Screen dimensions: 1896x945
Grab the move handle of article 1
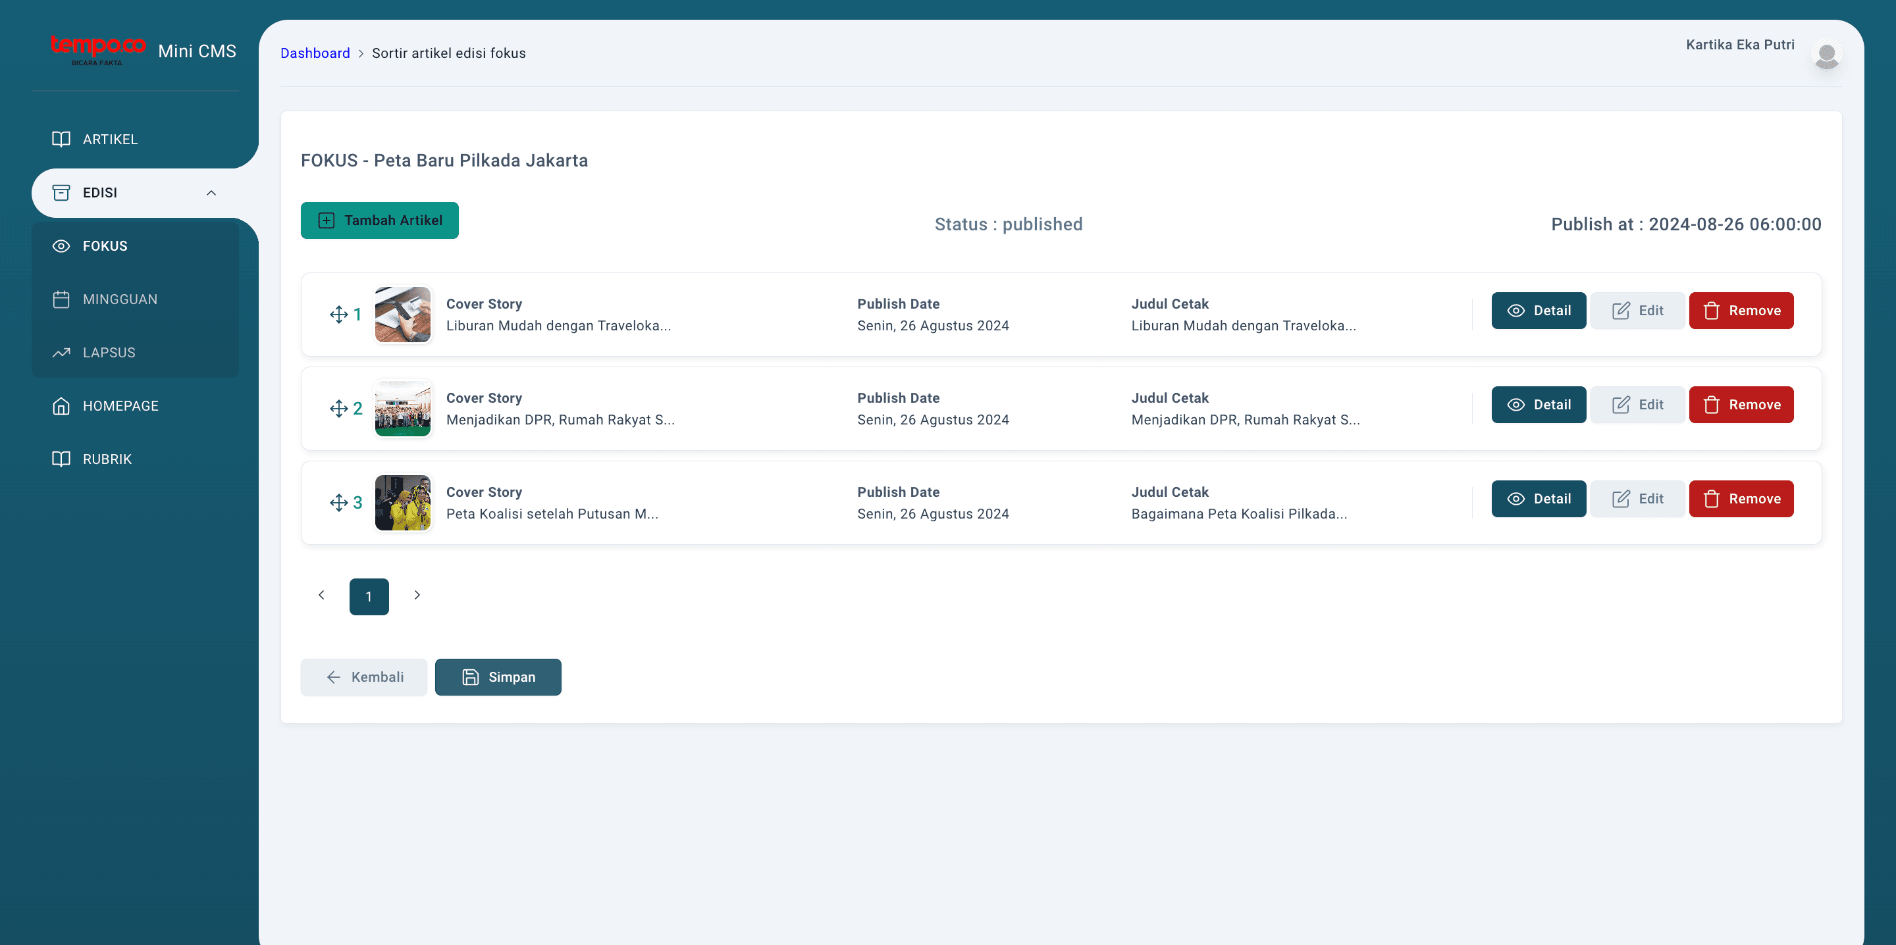coord(338,315)
